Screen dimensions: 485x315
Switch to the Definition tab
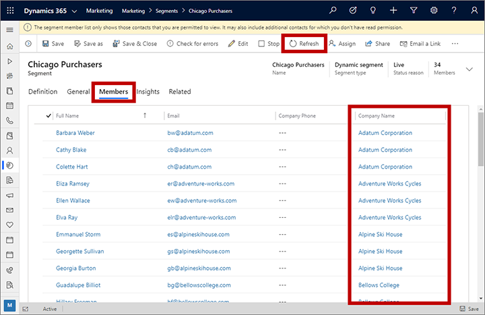click(x=43, y=92)
